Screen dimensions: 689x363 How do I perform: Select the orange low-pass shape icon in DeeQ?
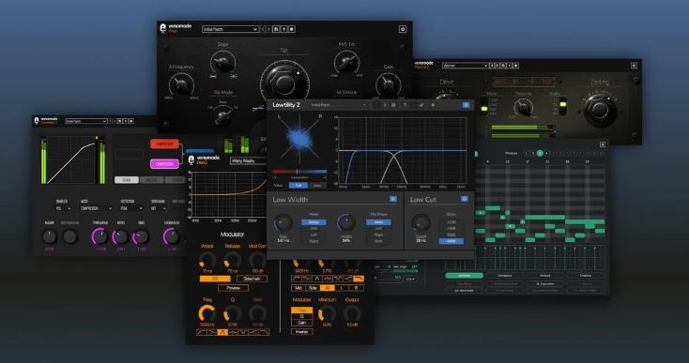pyautogui.click(x=359, y=279)
